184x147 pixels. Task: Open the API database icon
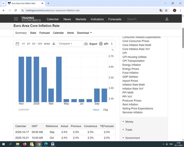[101, 44]
